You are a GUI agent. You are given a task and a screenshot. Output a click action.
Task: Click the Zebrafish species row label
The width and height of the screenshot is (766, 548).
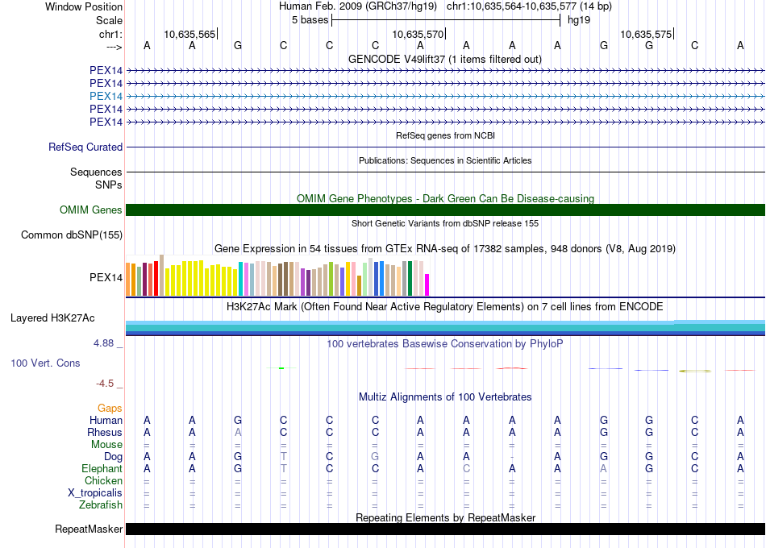102,505
